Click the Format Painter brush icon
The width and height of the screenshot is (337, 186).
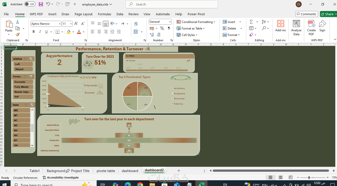click(18, 35)
